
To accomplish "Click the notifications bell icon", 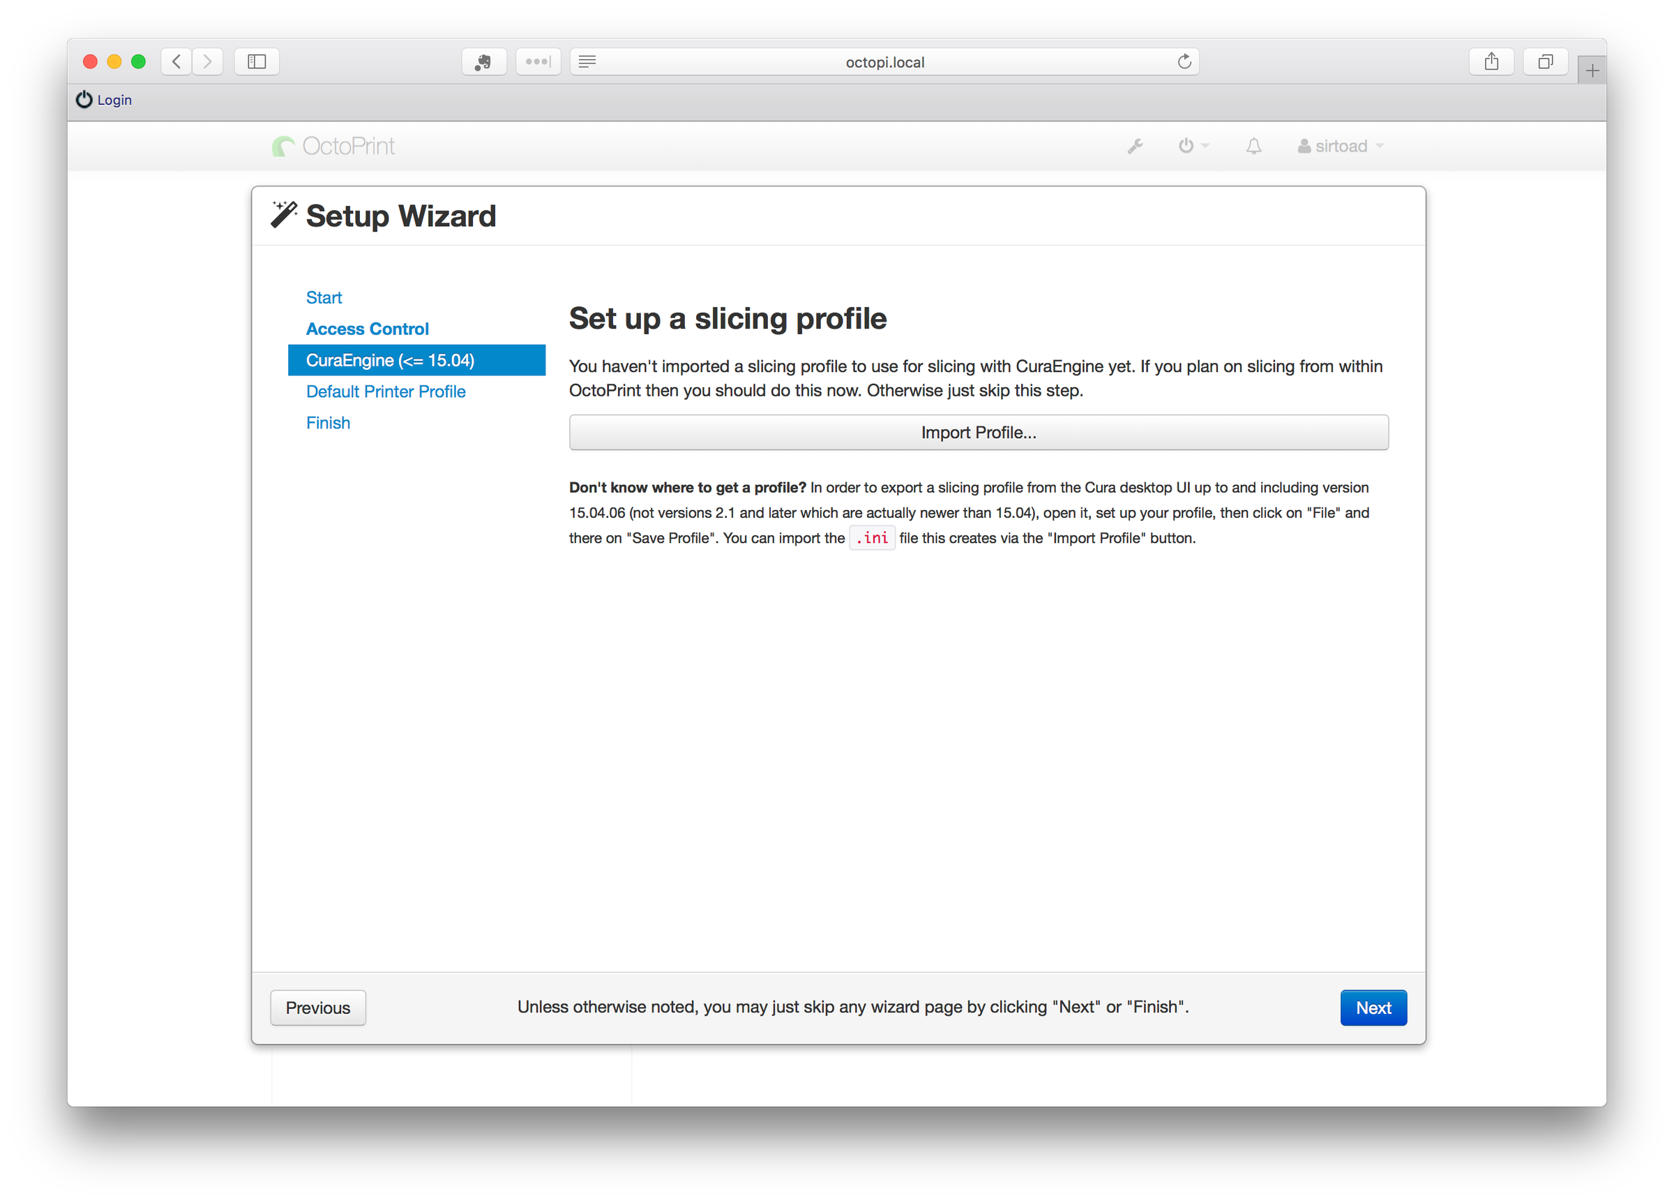I will click(x=1253, y=147).
